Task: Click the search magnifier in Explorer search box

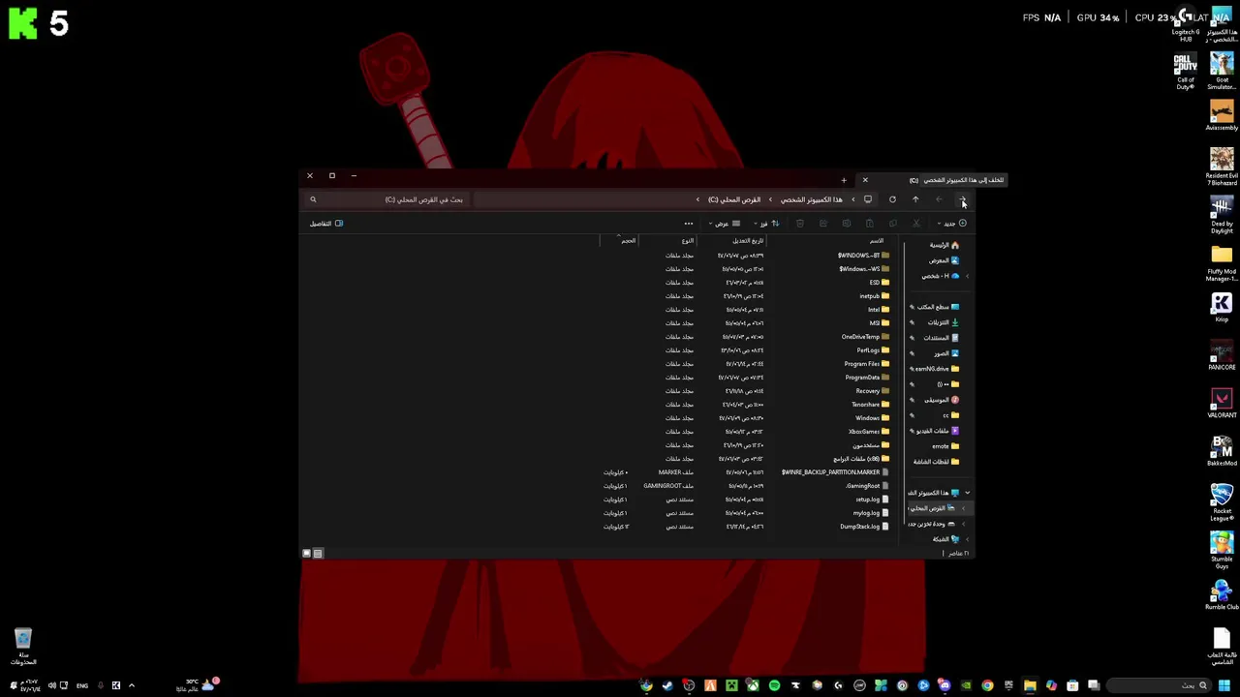Action: click(x=313, y=199)
